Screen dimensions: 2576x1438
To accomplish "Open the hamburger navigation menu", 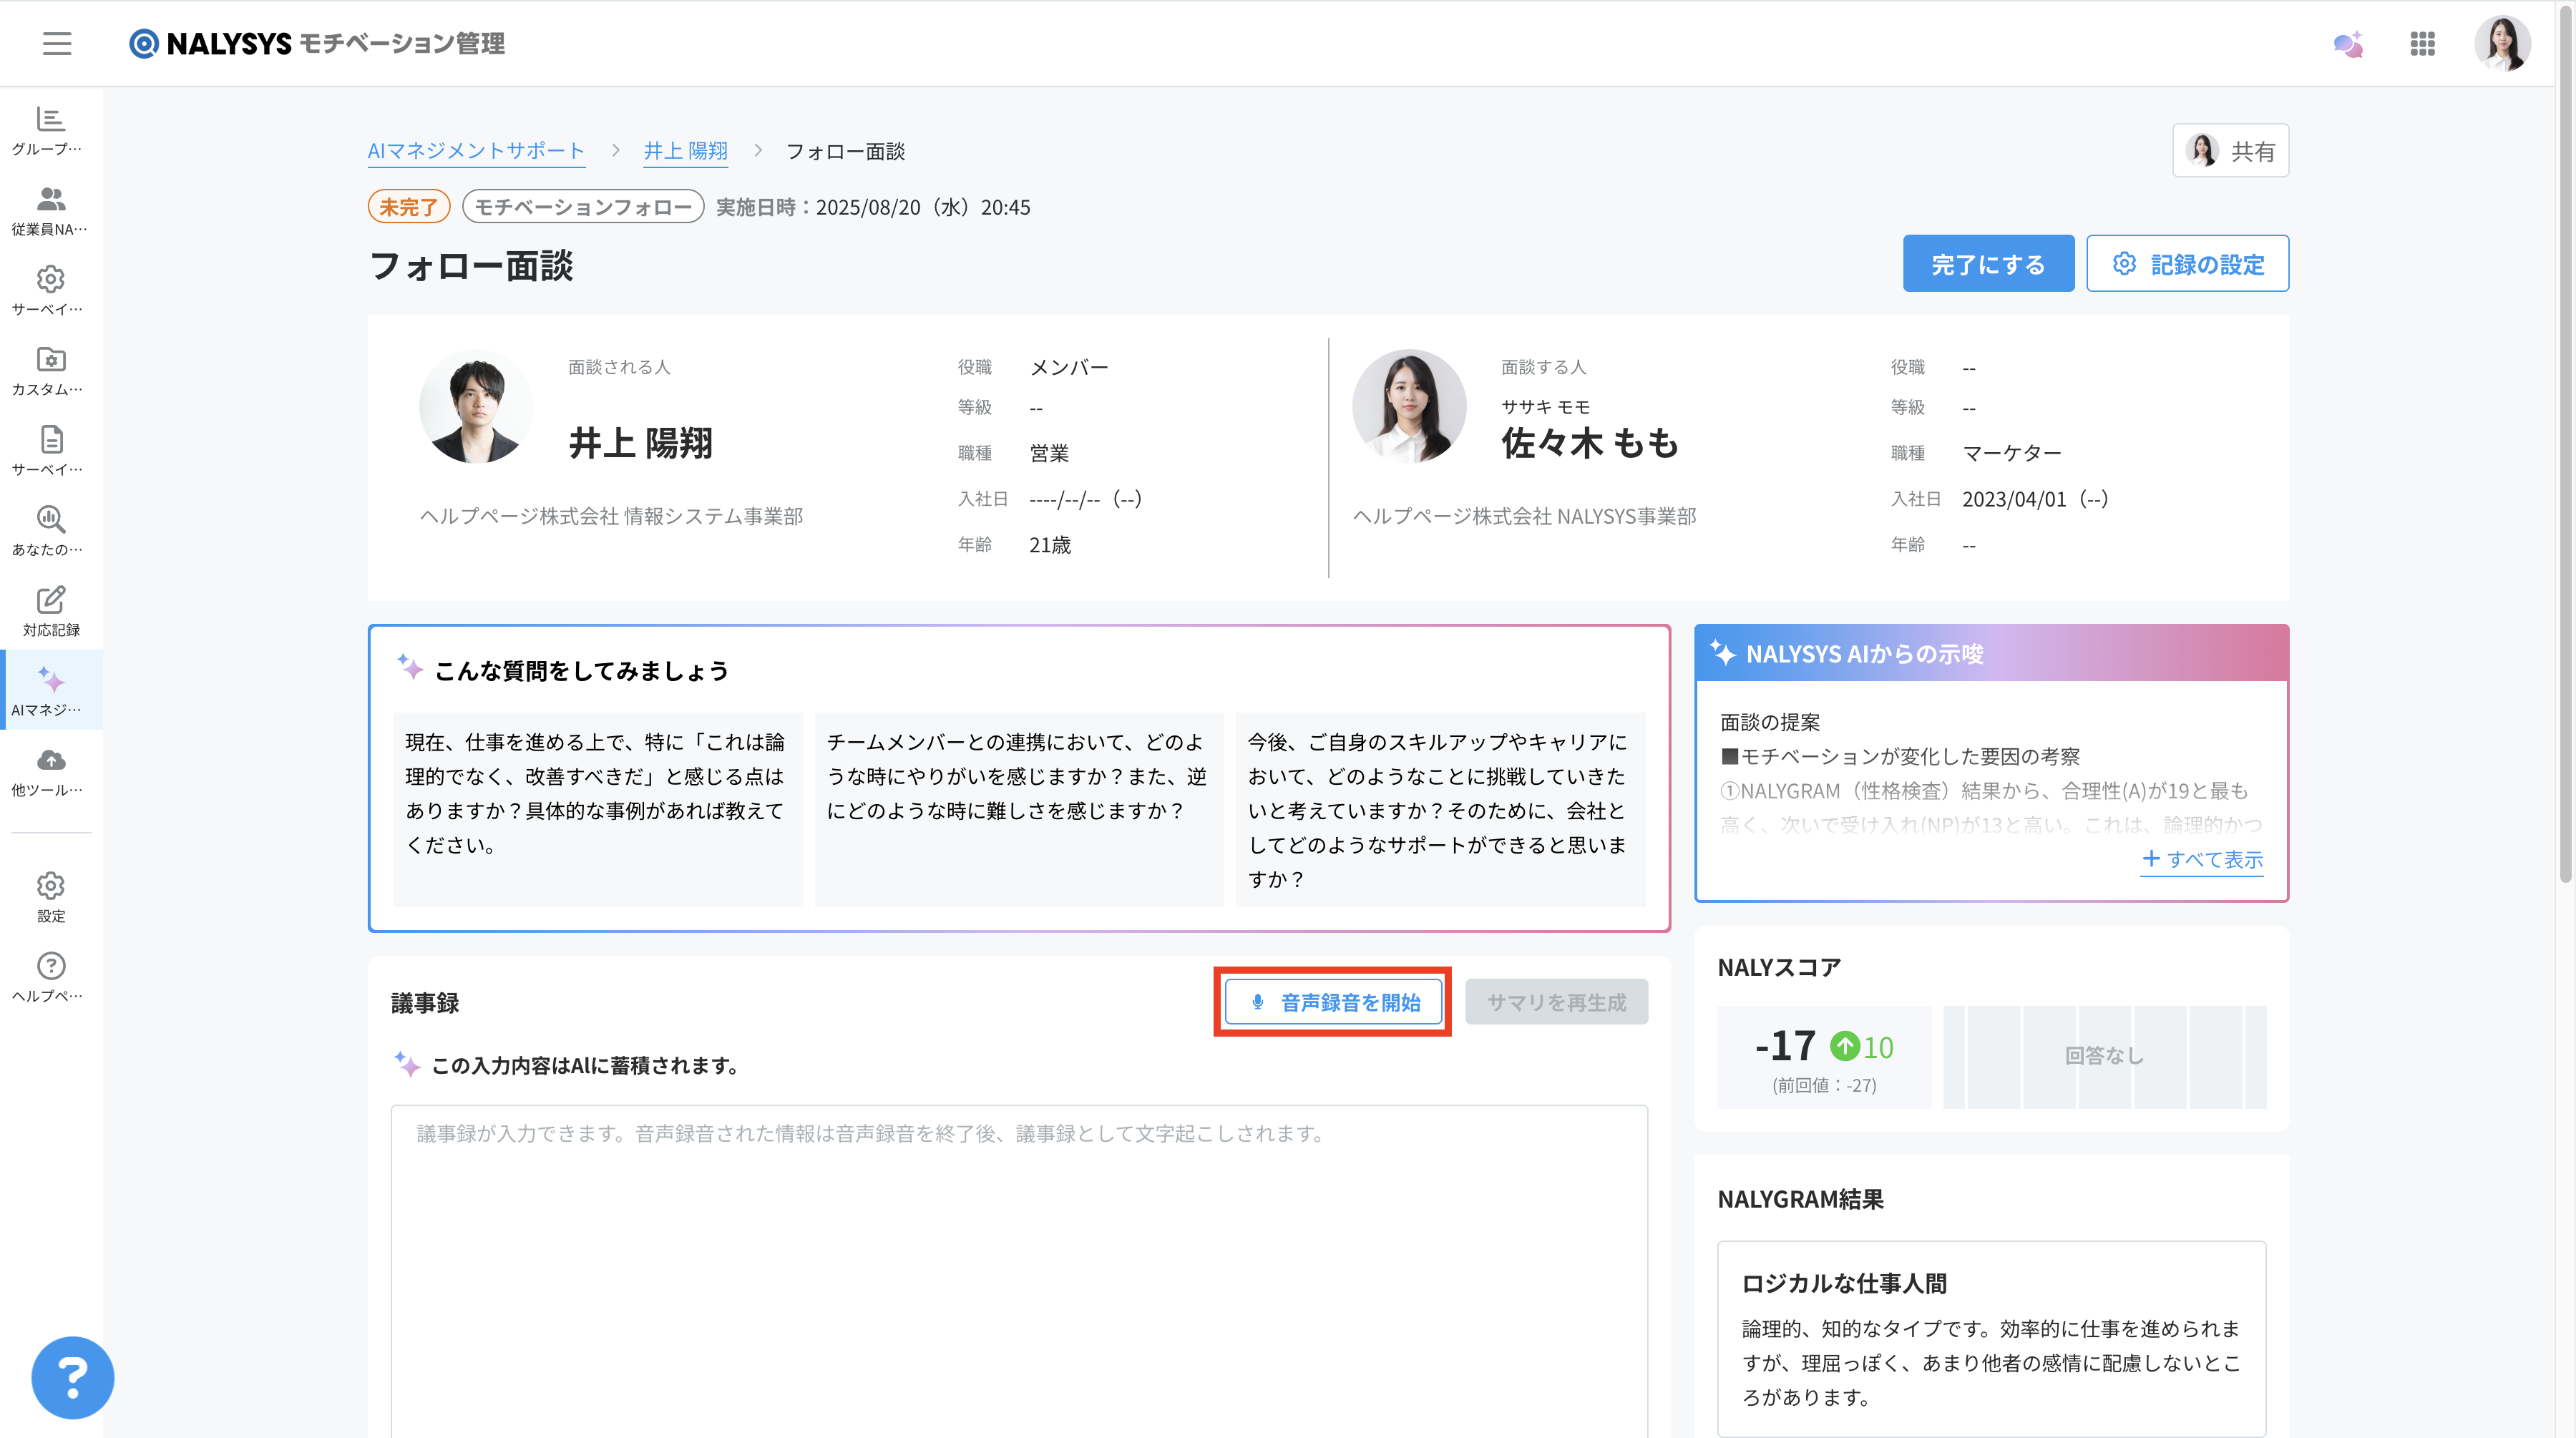I will pyautogui.click(x=57, y=43).
